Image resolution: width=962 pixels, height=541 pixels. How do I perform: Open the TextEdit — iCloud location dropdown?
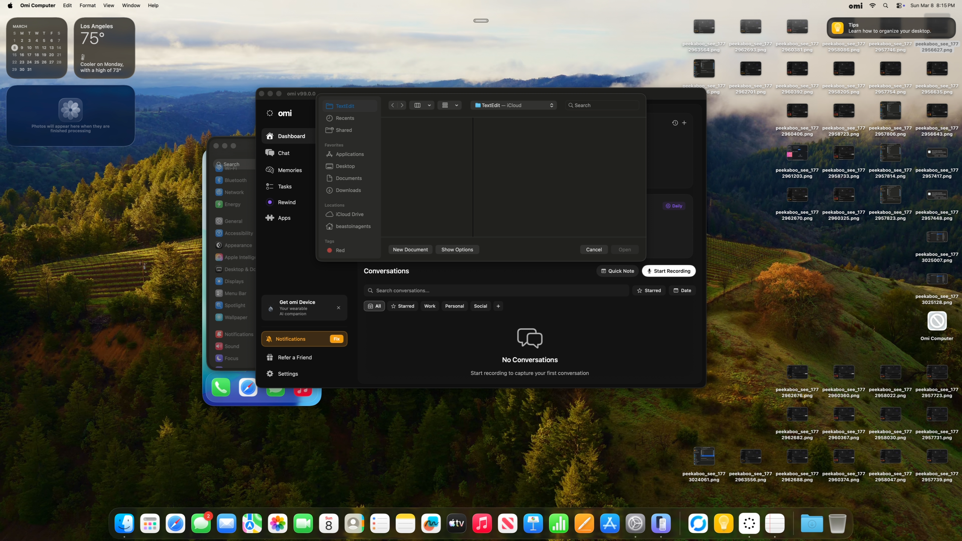(513, 105)
